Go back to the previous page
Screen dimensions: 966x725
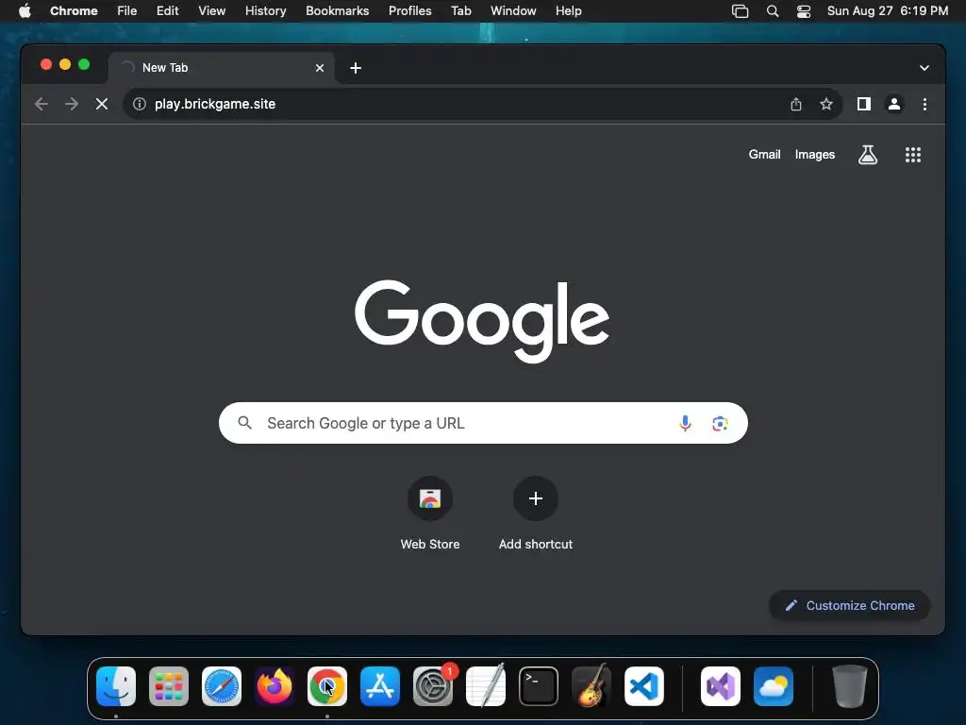coord(42,104)
